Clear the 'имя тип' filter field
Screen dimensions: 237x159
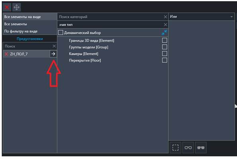165,24
